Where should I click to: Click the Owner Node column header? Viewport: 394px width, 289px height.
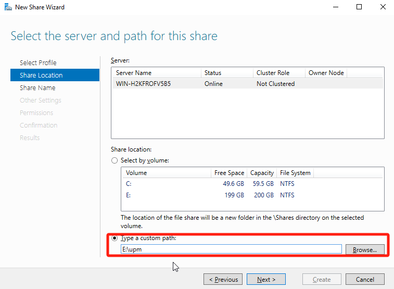point(326,73)
